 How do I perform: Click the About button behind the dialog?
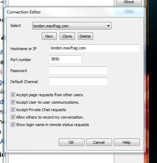(x=129, y=2)
